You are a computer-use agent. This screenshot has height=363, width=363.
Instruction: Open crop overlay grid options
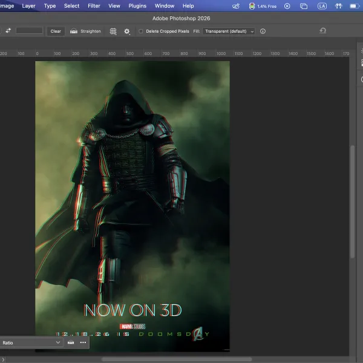113,31
